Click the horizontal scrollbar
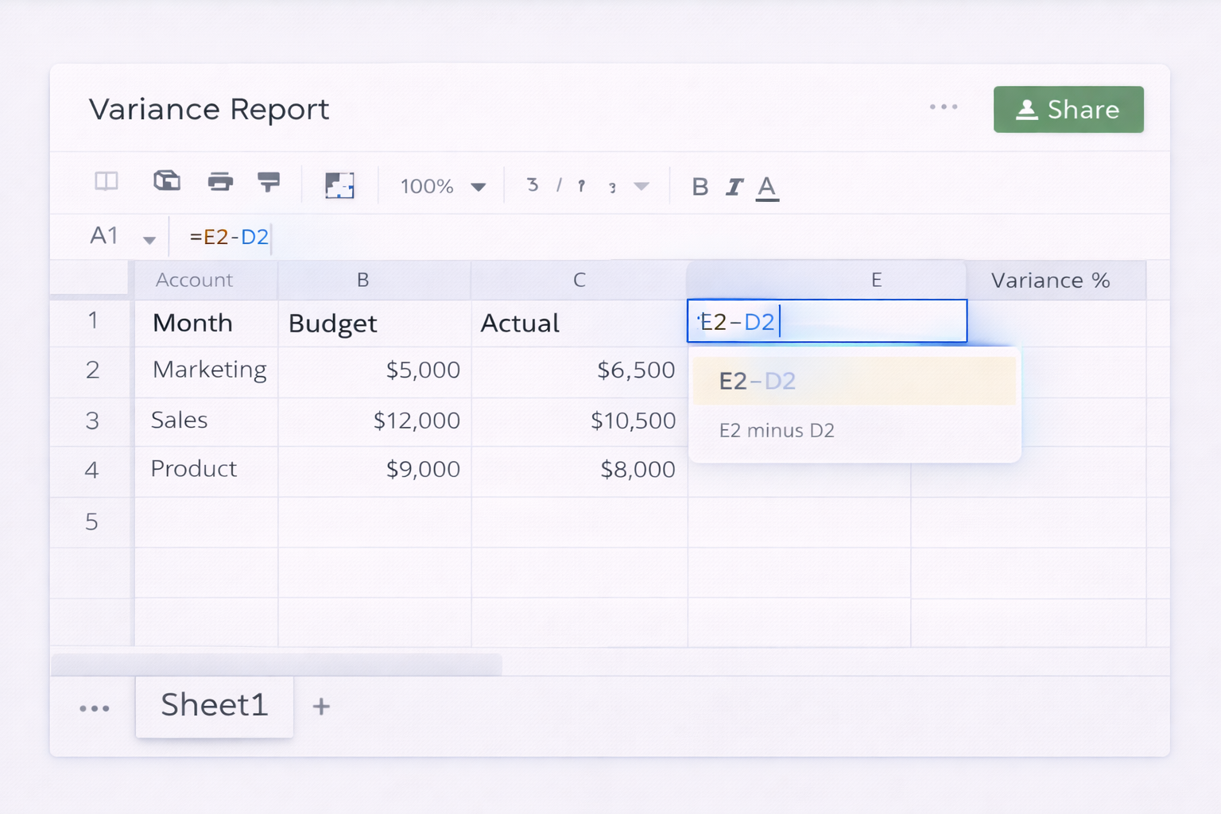 277,664
